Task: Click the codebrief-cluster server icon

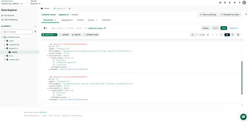Action: [5, 37]
